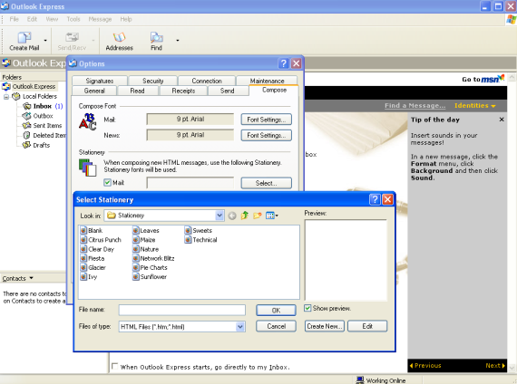This screenshot has width=517, height=384.
Task: Pick the Sunflower stationery file
Action: click(150, 277)
